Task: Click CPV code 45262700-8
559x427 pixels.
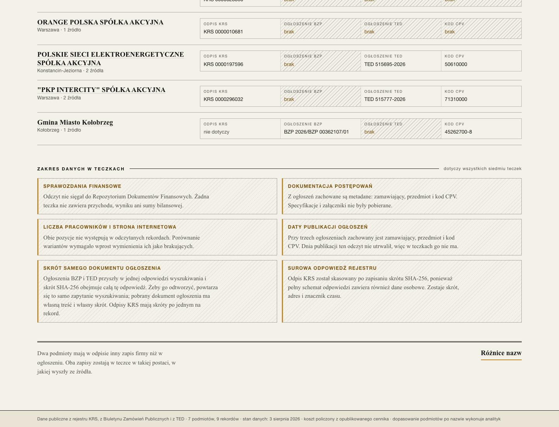Action: (x=458, y=132)
